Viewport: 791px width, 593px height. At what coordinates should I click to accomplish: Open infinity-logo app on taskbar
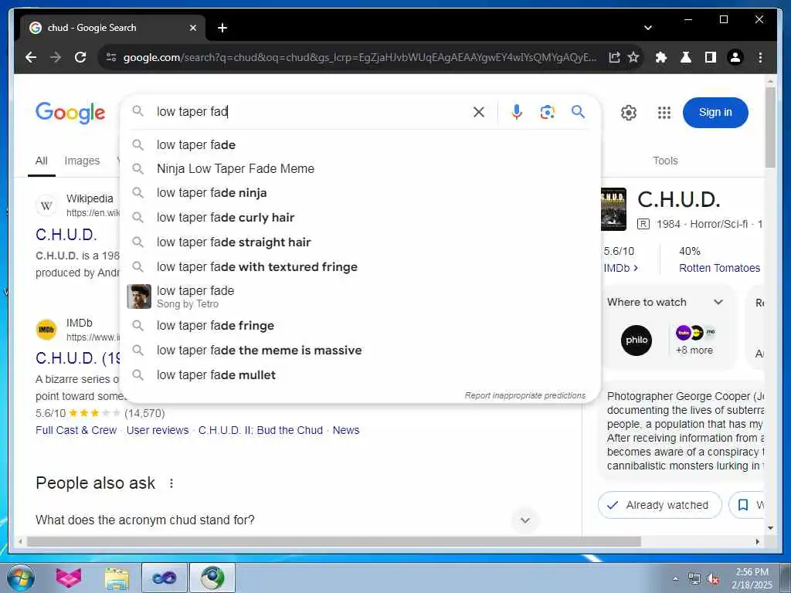164,578
